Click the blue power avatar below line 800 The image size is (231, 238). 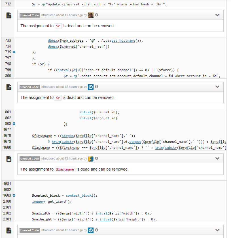click(91, 87)
